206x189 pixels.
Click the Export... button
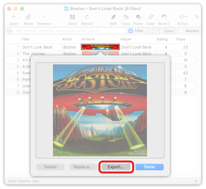[x=116, y=167]
